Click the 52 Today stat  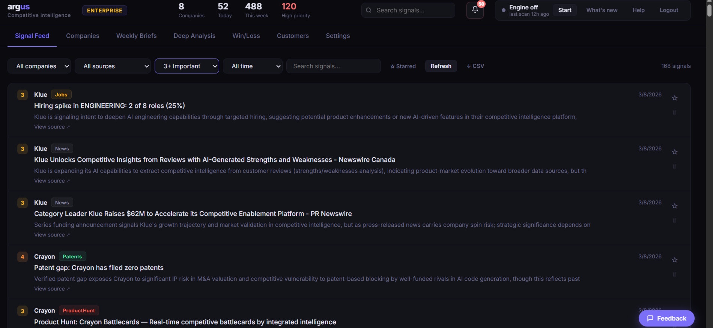tap(224, 10)
